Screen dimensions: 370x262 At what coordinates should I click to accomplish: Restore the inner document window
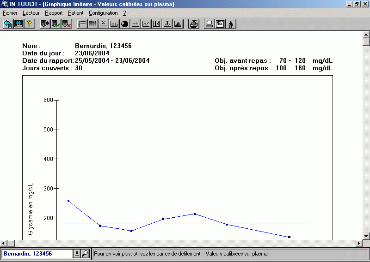357,4
